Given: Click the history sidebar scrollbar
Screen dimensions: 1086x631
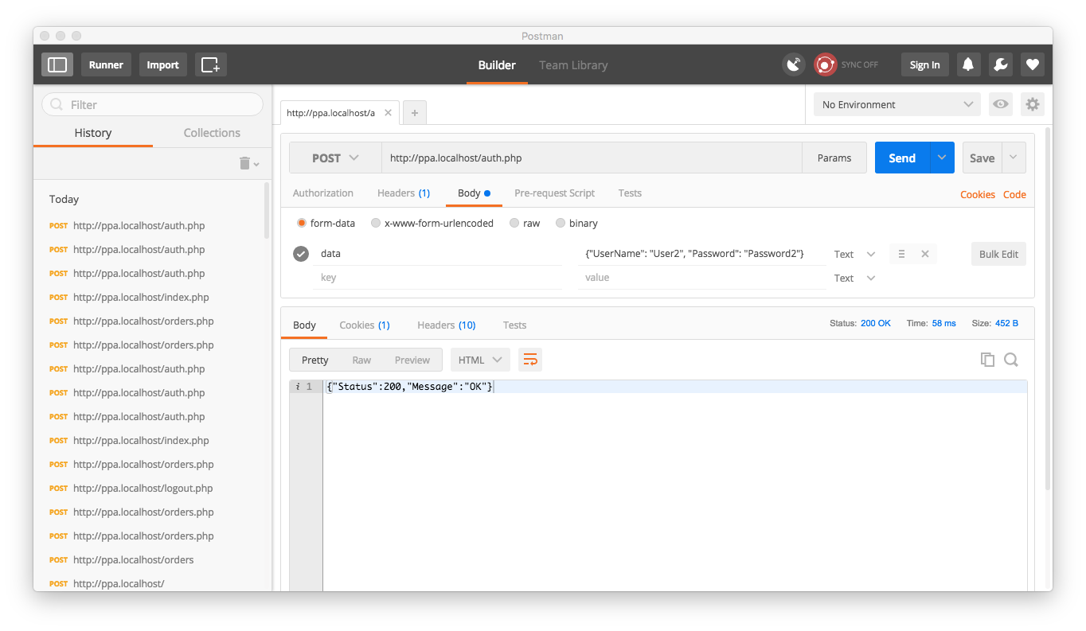Looking at the screenshot, I should pos(267,210).
